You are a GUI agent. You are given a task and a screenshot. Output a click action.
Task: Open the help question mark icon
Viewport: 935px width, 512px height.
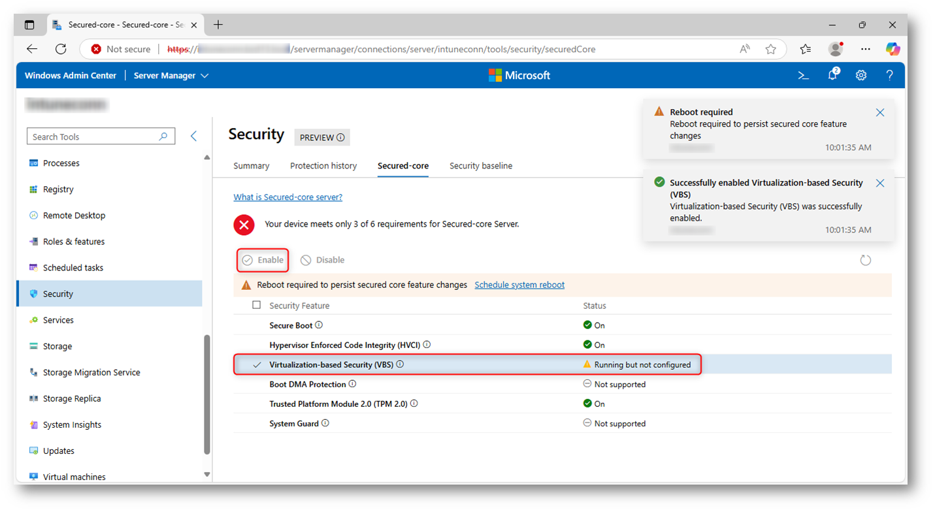coord(889,75)
